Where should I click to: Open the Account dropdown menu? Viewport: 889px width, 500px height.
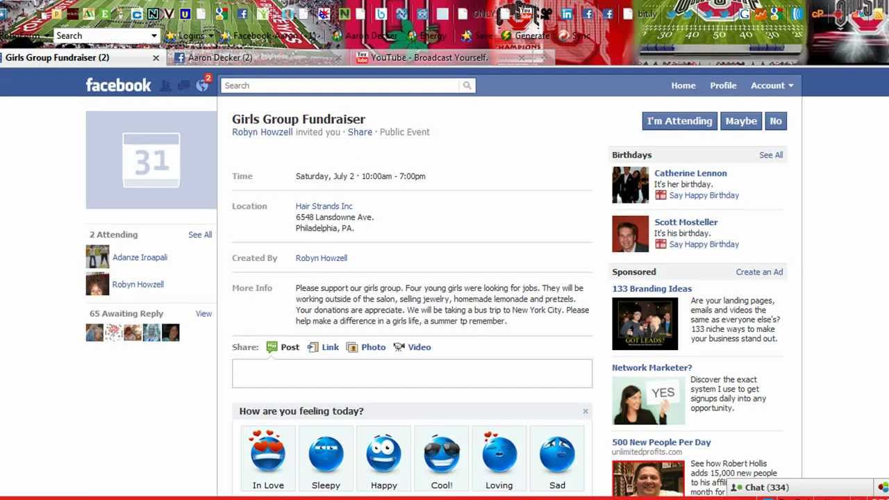pyautogui.click(x=772, y=85)
